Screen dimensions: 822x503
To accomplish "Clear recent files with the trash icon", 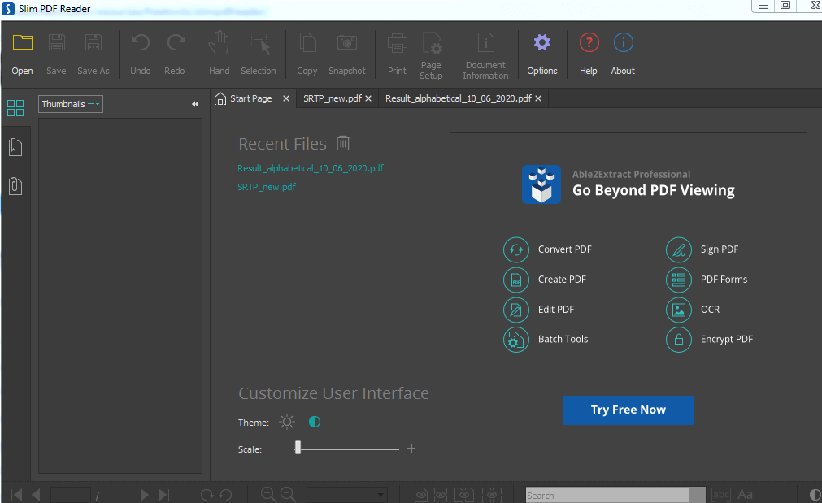I will 343,143.
